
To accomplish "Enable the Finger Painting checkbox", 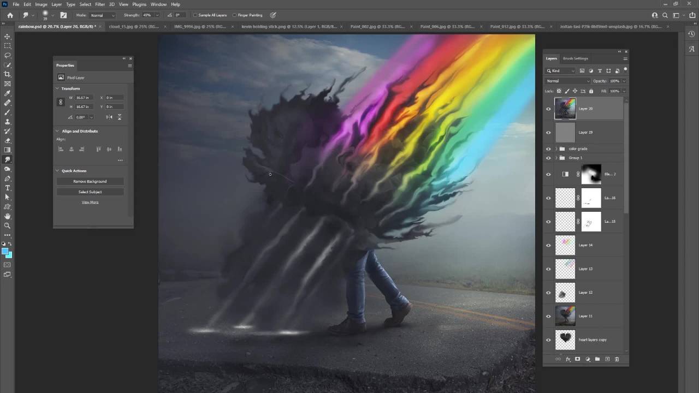I will pos(235,15).
